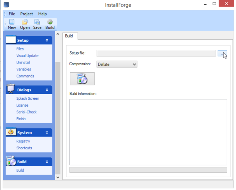236x190 pixels.
Task: Click the sidebar scroll down arrow
Action: point(58,177)
